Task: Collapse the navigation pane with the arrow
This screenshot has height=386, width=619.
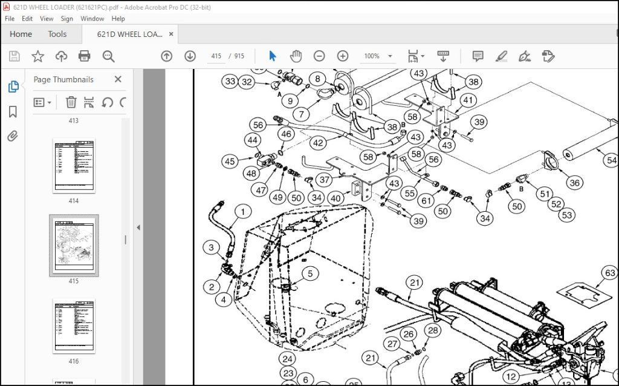Action: pyautogui.click(x=138, y=227)
